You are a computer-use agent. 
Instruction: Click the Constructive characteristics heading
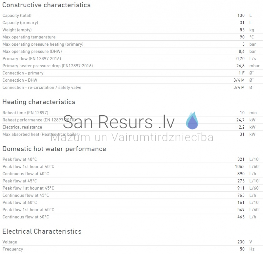46,5
